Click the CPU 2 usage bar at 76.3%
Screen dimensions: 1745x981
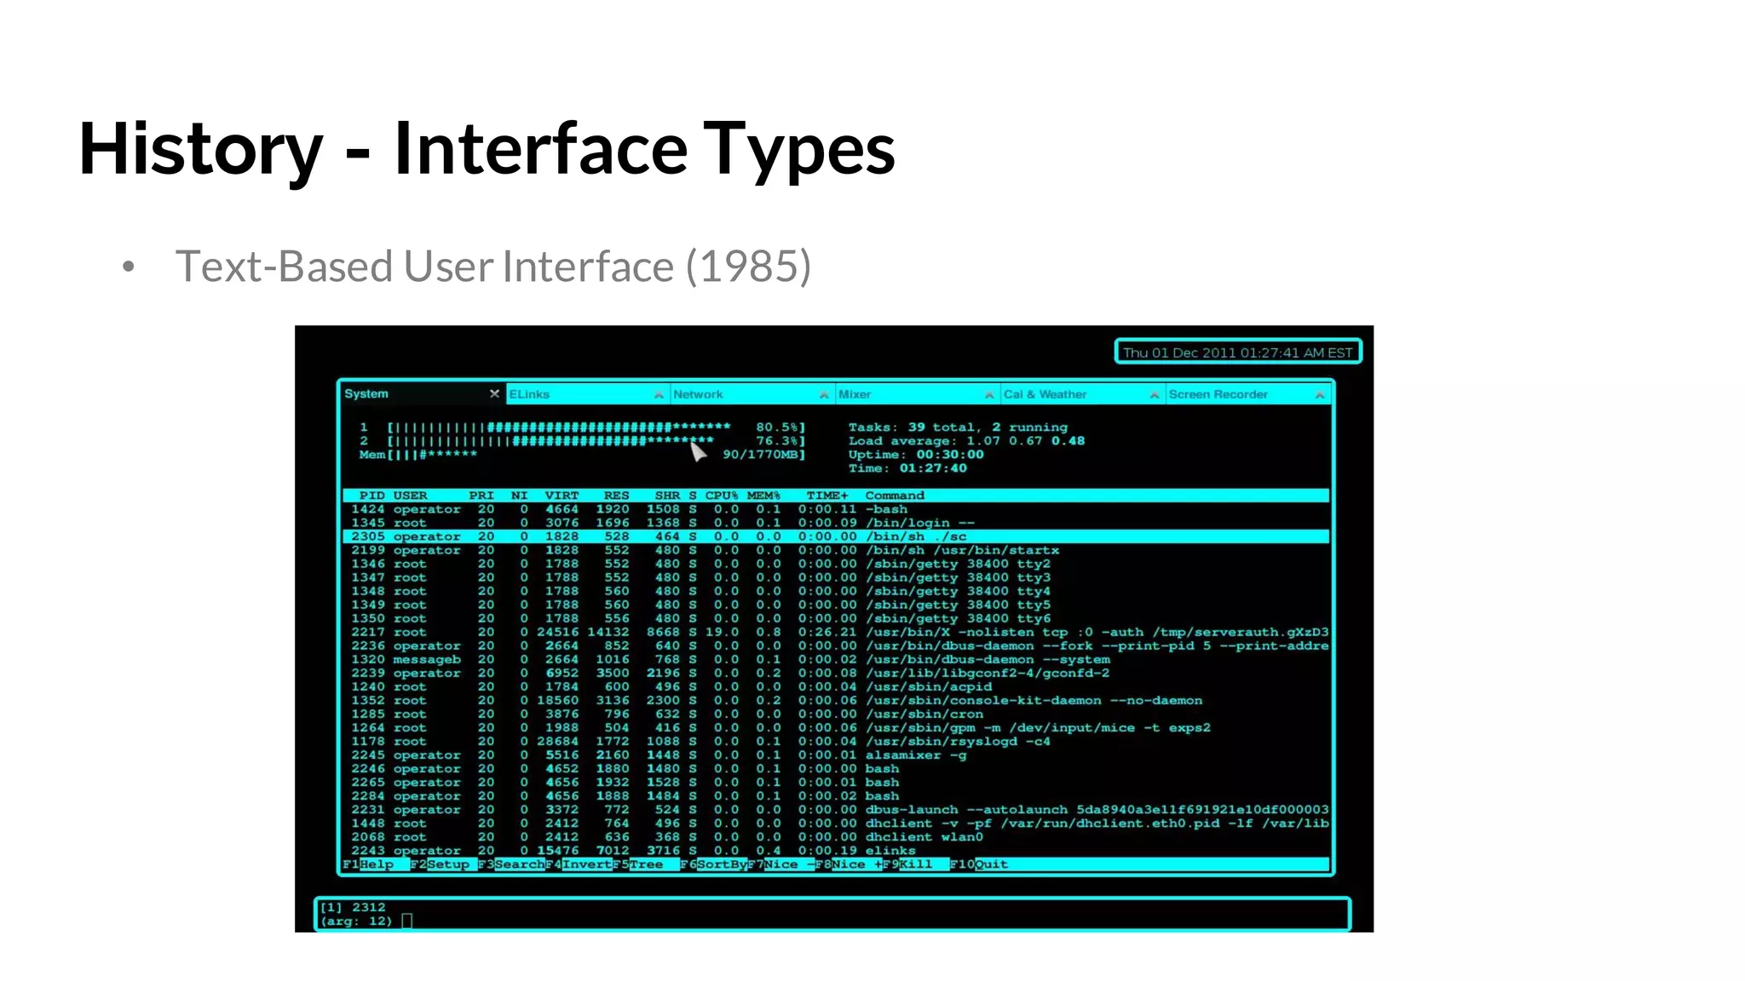point(582,441)
